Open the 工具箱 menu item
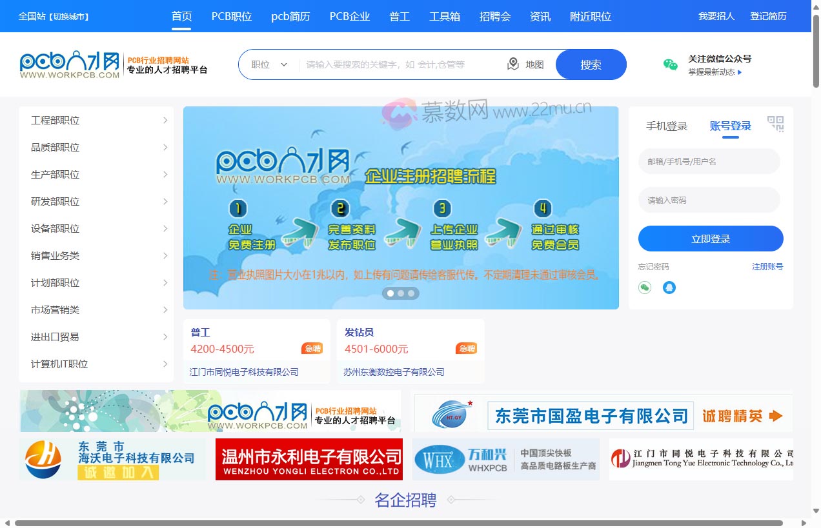 [x=444, y=16]
